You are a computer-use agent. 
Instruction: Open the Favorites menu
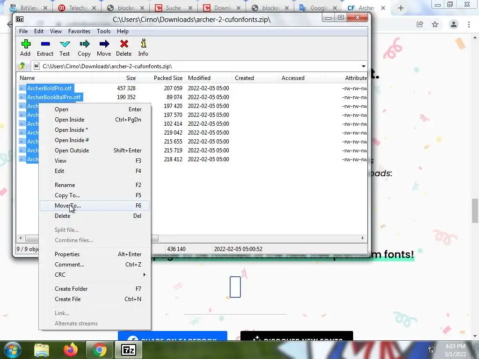pyautogui.click(x=79, y=31)
